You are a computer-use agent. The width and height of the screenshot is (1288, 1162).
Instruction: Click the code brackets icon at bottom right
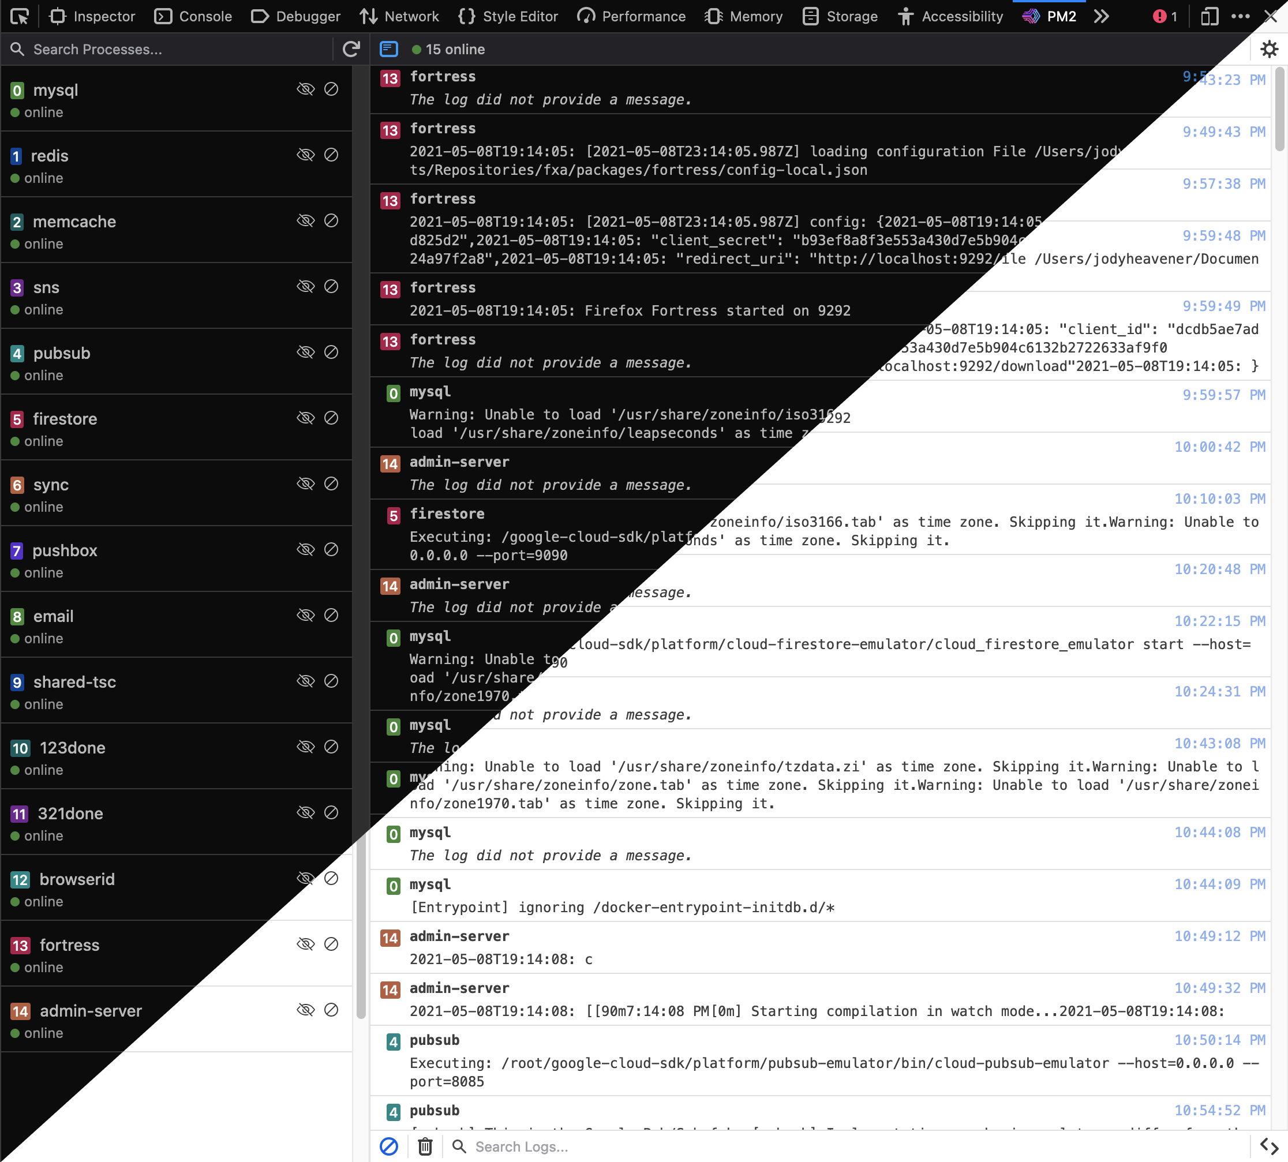(x=1269, y=1146)
